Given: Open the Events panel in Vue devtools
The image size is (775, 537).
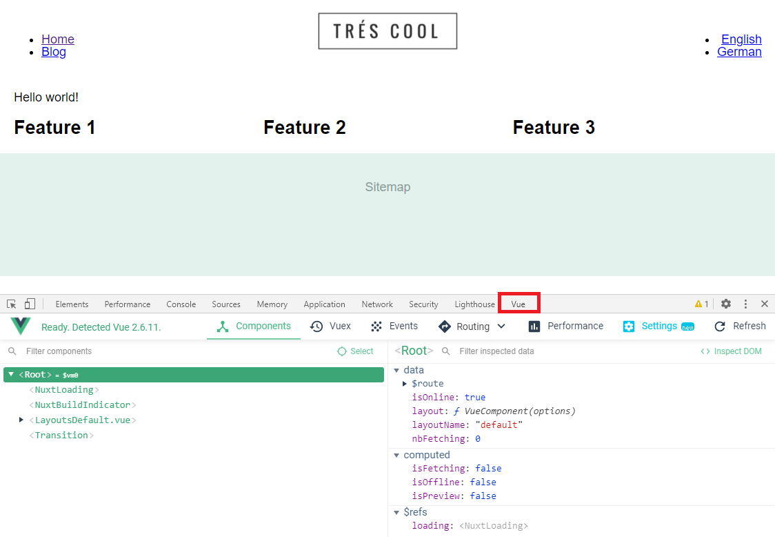Looking at the screenshot, I should tap(394, 326).
